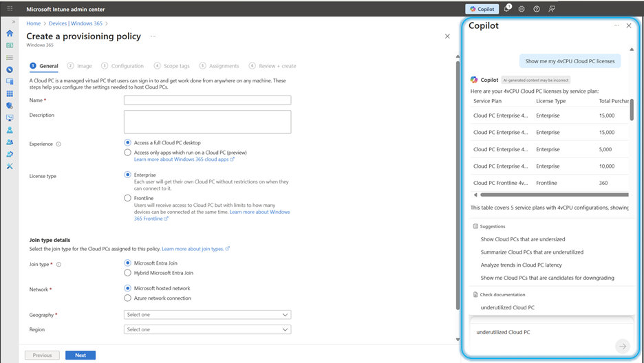Open the app launcher waffle icon

point(10,9)
